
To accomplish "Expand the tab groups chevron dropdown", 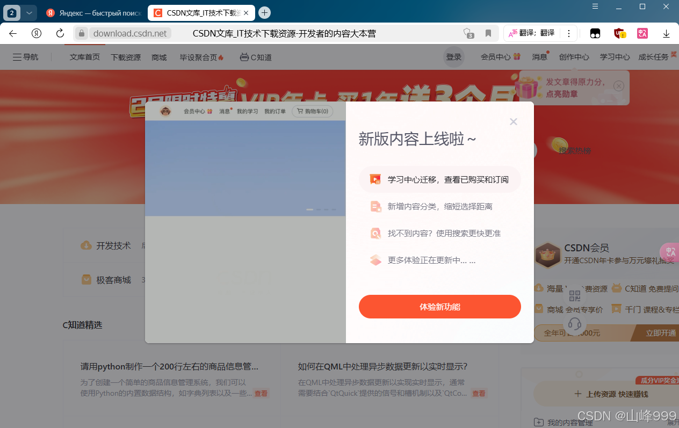I will coord(29,12).
